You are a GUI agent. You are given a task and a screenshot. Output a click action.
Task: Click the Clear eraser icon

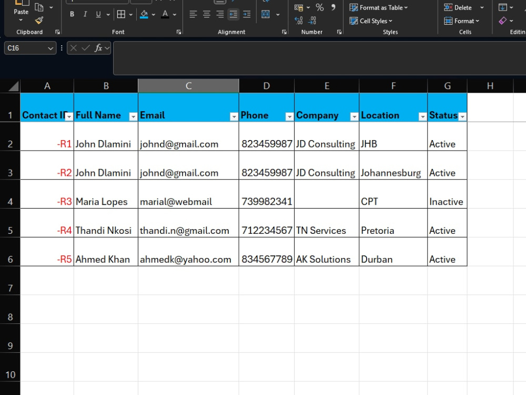pos(502,21)
